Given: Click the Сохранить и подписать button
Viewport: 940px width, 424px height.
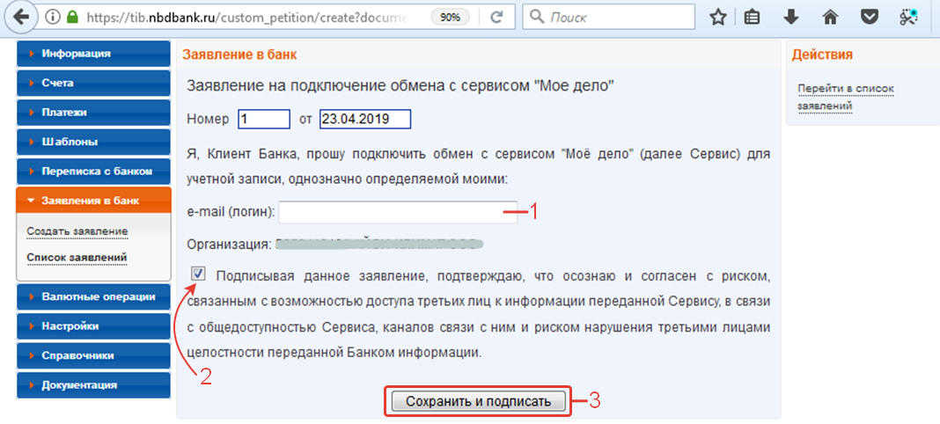Looking at the screenshot, I should (479, 401).
